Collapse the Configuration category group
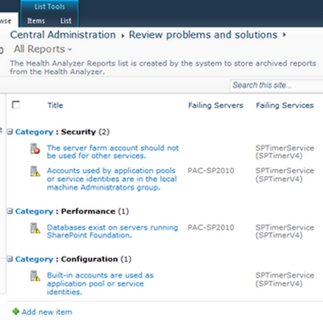 [x=10, y=259]
